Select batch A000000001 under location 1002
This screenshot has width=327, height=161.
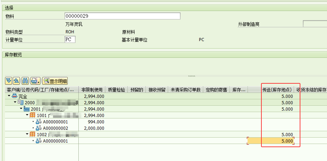tap(55, 141)
